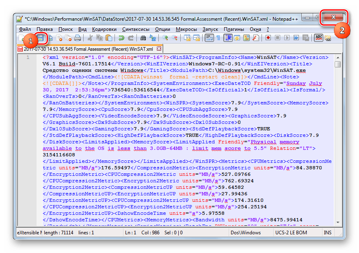
Task: Click the value 3154116608 in editor
Action: tap(58, 155)
